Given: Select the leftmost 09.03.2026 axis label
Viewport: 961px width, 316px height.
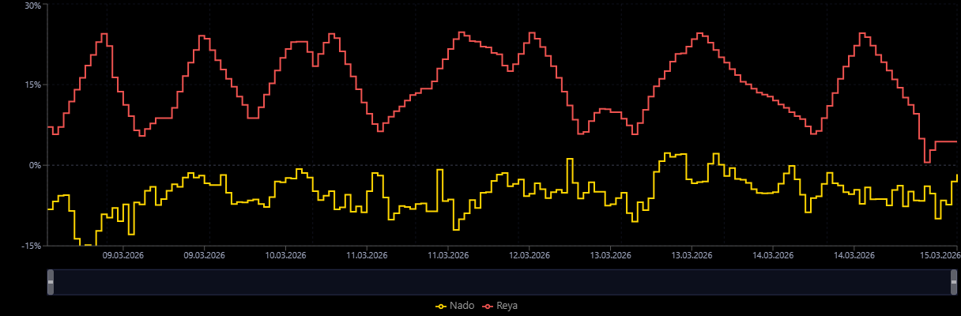Looking at the screenshot, I should tap(122, 255).
